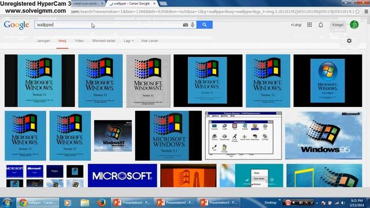Open the dark WindowsNT Workstation thumbnail
Viewport: 370px width, 208px height.
[113, 136]
